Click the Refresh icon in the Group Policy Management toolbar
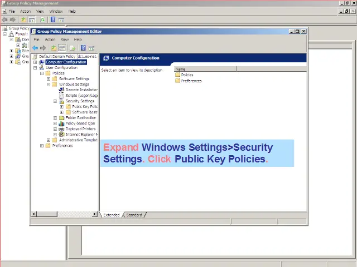Image resolution: width=357 pixels, height=267 pixels. point(42,20)
